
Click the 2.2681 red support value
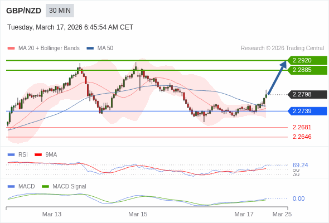click(302, 127)
